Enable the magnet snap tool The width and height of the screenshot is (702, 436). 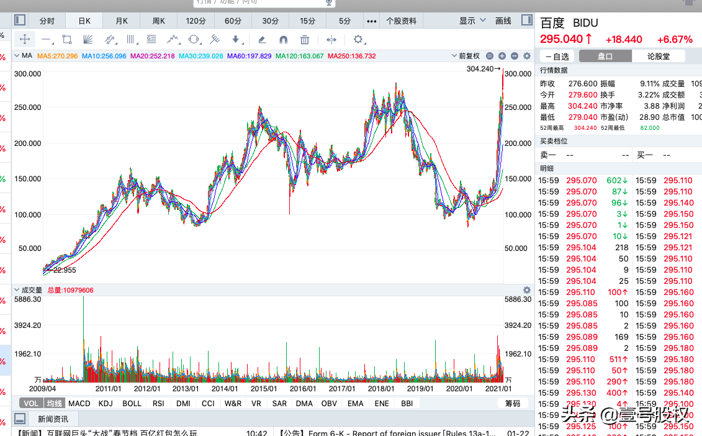click(x=283, y=40)
